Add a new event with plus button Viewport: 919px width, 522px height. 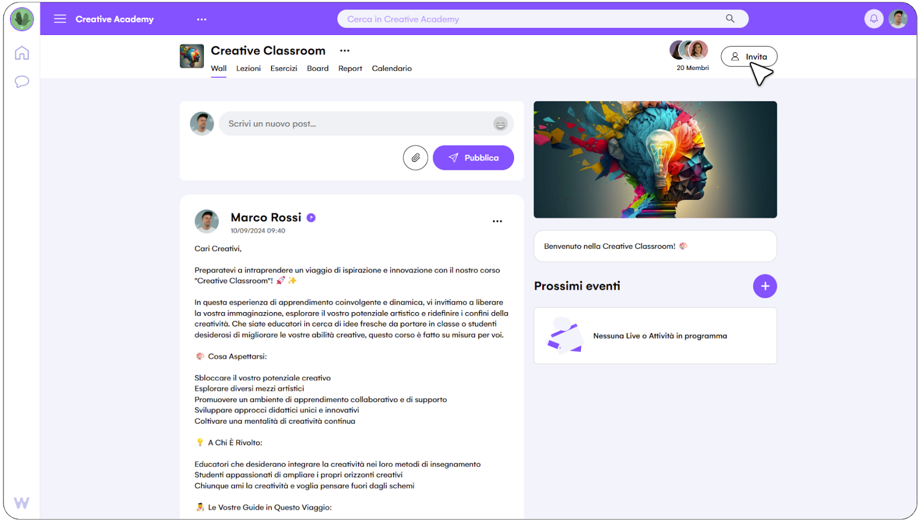(764, 286)
